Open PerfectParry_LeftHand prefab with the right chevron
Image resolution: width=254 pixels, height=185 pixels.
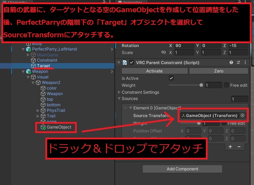click(112, 49)
